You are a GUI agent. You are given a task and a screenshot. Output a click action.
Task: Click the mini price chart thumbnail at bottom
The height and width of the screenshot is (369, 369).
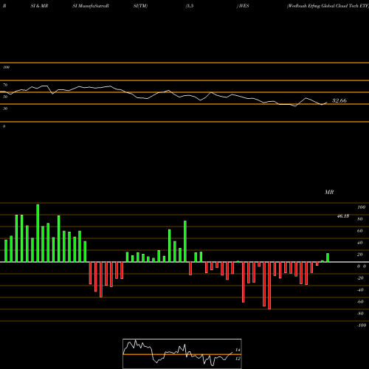(x=182, y=354)
